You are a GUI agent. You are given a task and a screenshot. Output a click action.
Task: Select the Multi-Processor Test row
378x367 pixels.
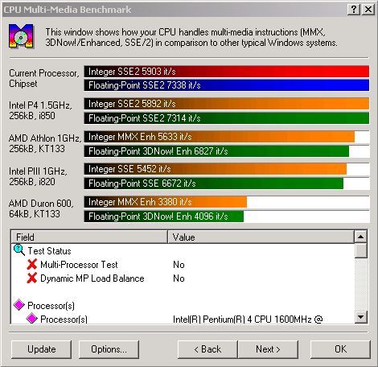click(183, 265)
